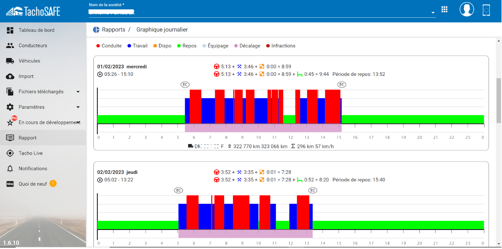
Task: Open Conducteurs in the sidebar
Action: coord(33,46)
